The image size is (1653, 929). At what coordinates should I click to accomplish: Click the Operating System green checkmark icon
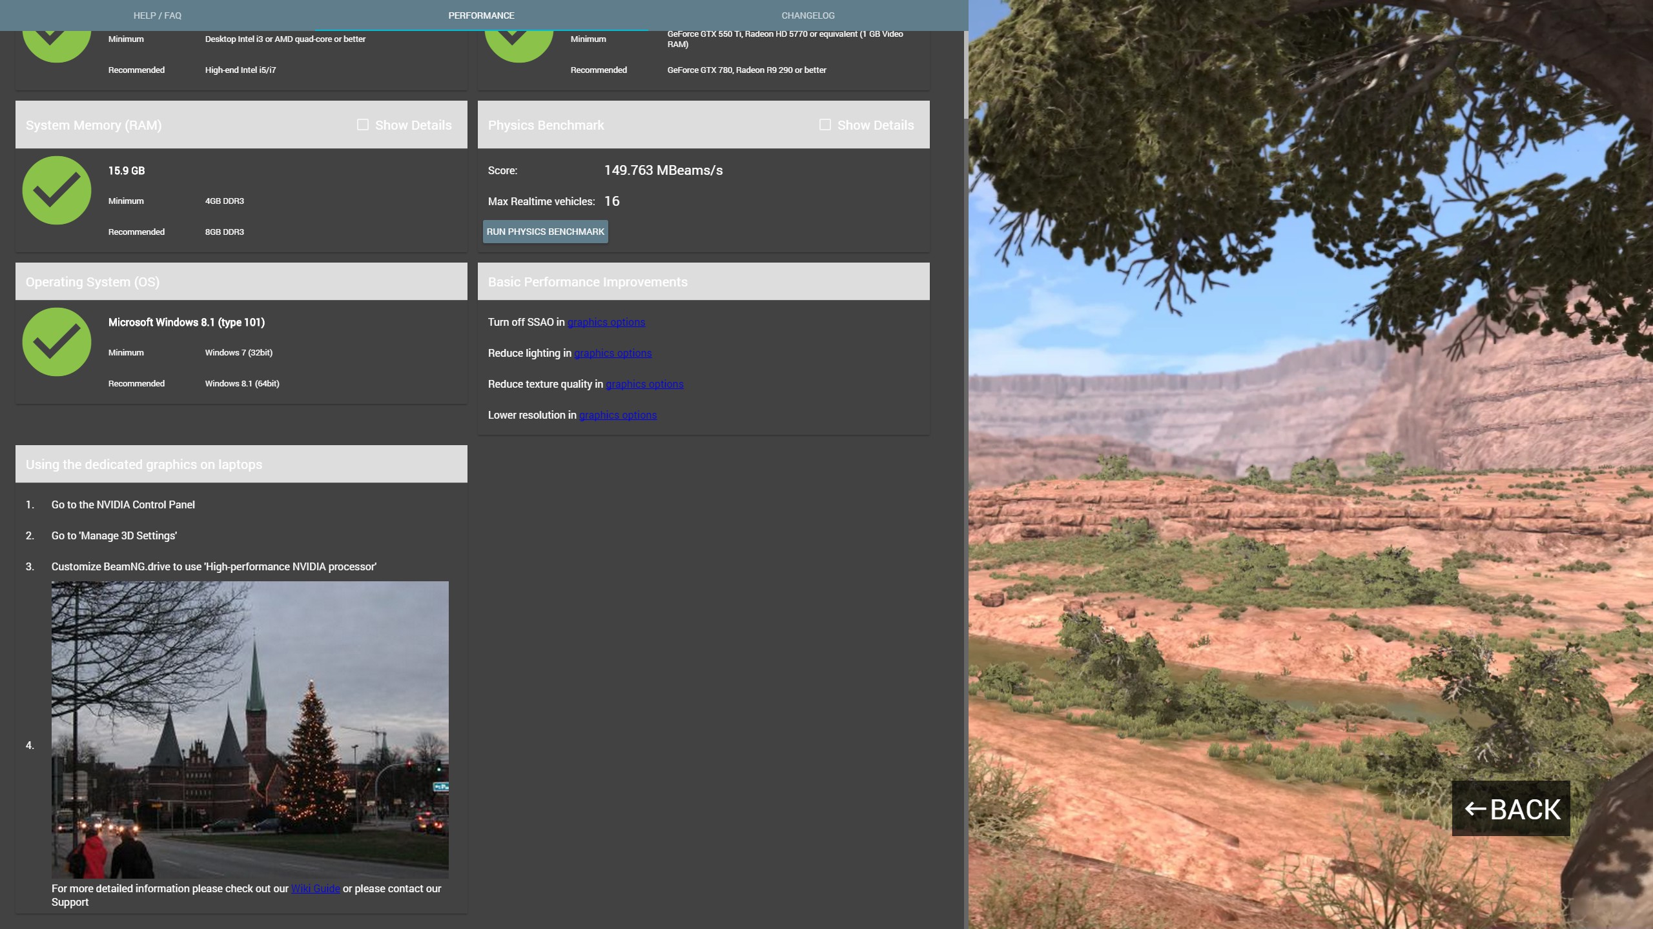click(x=57, y=342)
